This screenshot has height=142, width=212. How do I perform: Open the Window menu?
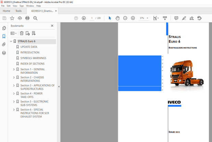(x=30, y=6)
